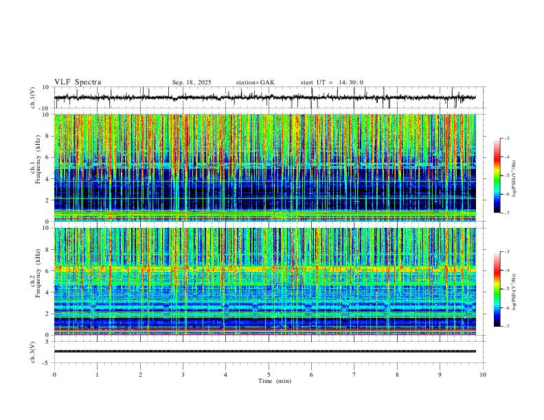Click the "VLF Spectra" plot title
The width and height of the screenshot is (544, 420).
tap(78, 82)
